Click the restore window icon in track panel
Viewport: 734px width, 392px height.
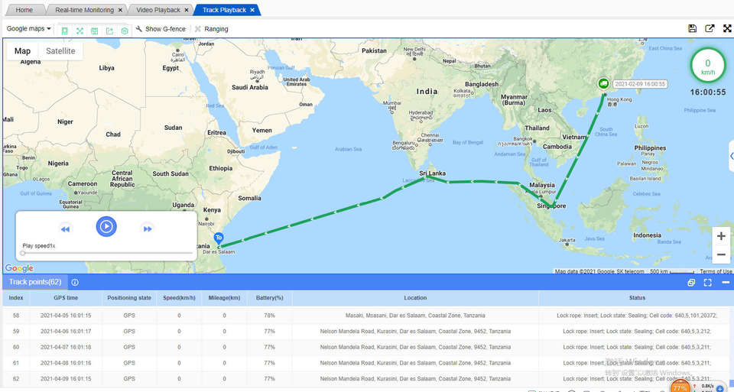(691, 283)
